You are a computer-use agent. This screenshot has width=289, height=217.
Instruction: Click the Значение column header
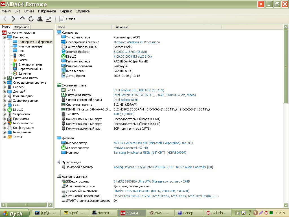[x=167, y=27]
